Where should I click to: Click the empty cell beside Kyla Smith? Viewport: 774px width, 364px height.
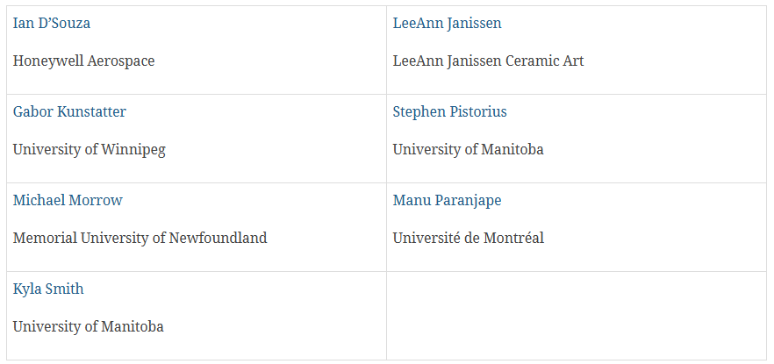click(576, 316)
